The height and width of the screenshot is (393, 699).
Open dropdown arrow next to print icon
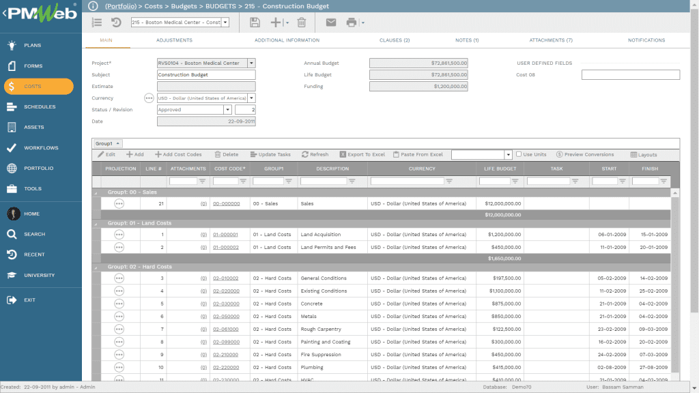(363, 23)
